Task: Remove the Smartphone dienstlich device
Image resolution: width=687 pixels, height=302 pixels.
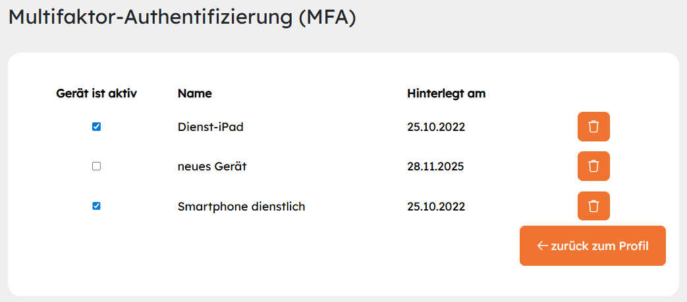Action: (593, 206)
